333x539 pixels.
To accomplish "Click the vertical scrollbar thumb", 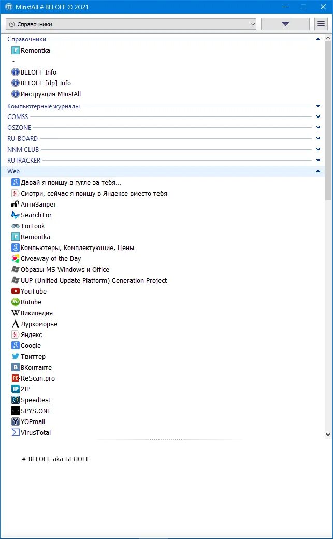I will pos(328,121).
